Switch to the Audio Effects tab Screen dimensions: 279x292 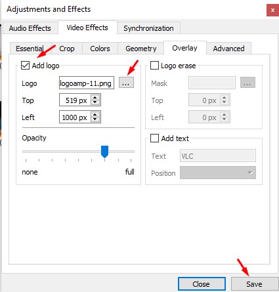[30, 28]
